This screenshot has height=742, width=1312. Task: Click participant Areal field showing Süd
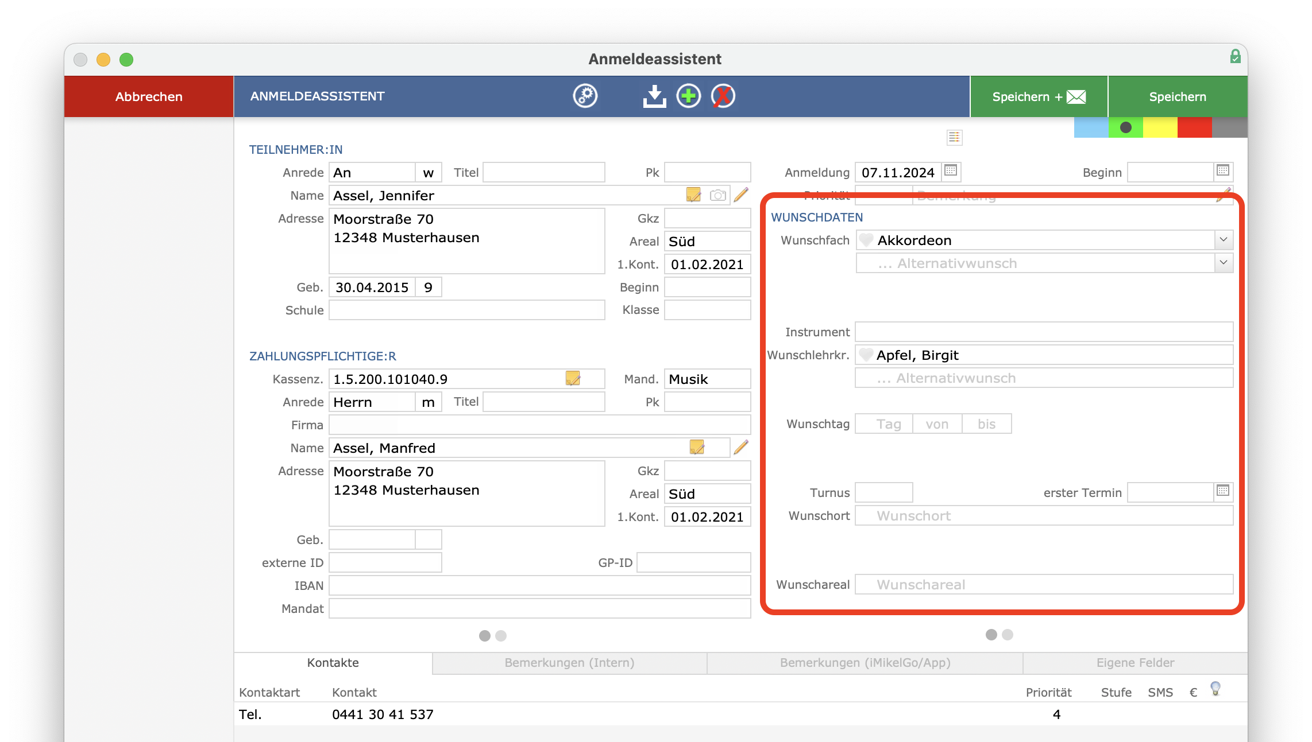[x=708, y=241]
